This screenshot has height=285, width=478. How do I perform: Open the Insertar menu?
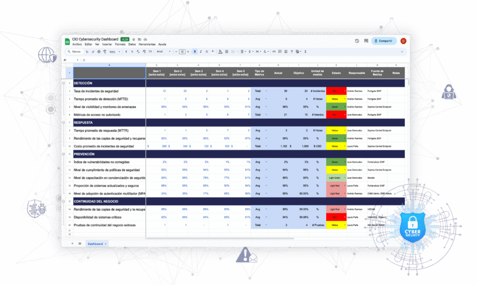(x=107, y=44)
